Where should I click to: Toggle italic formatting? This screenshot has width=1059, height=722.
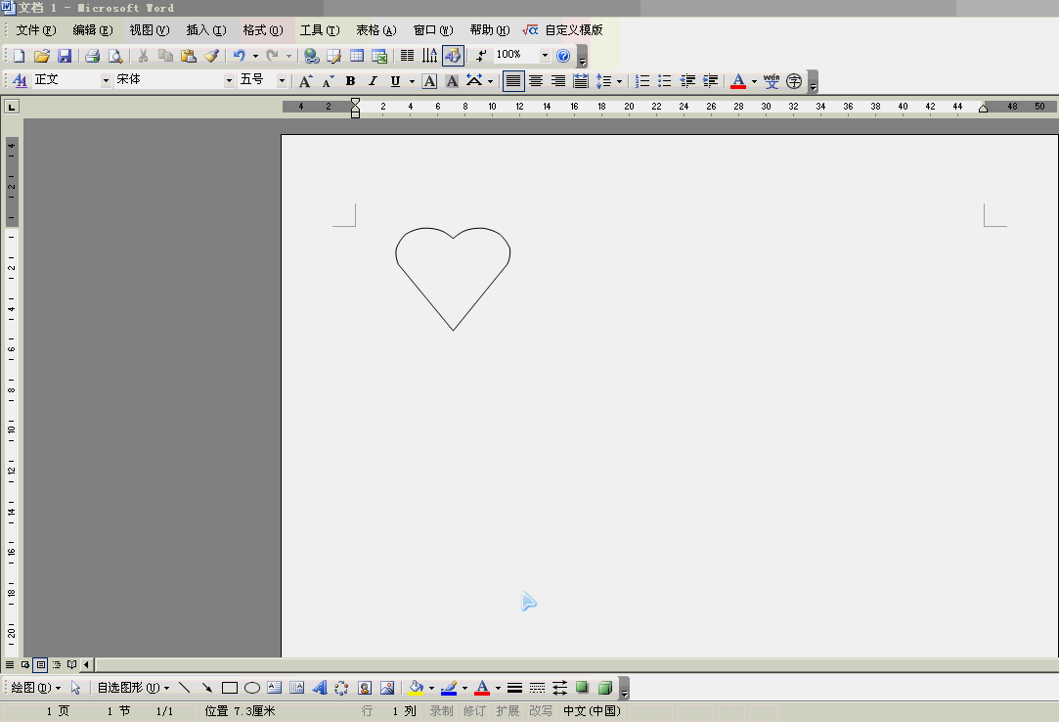pos(373,81)
